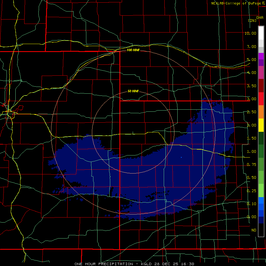Select the dark navy legend swatch
266x266 pixels.
(261, 220)
